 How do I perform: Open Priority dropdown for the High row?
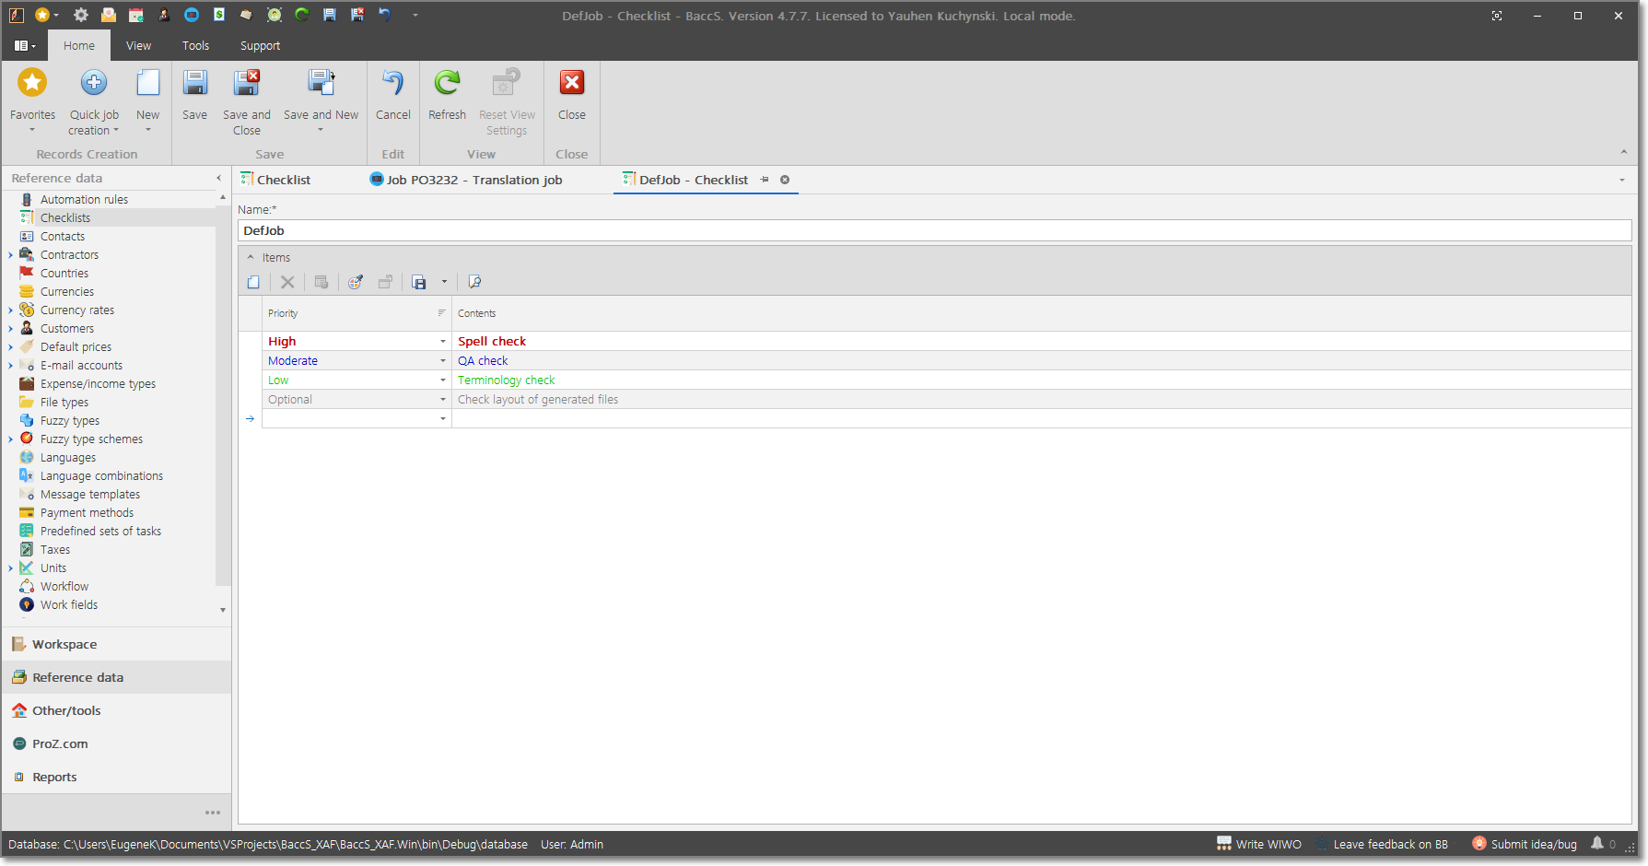[443, 342]
